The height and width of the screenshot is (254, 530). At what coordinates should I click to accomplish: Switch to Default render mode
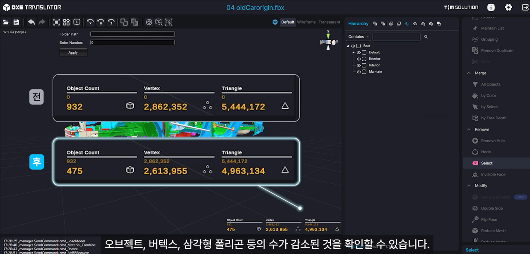click(x=288, y=22)
